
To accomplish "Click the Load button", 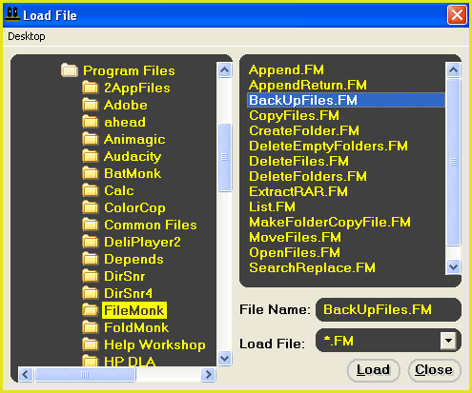I will pos(373,370).
